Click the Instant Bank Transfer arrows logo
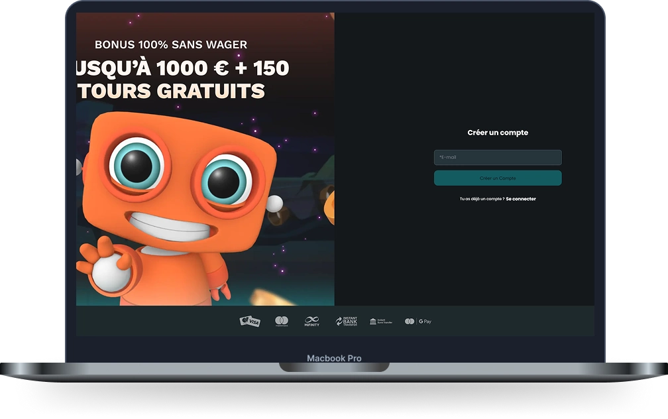 pyautogui.click(x=347, y=321)
